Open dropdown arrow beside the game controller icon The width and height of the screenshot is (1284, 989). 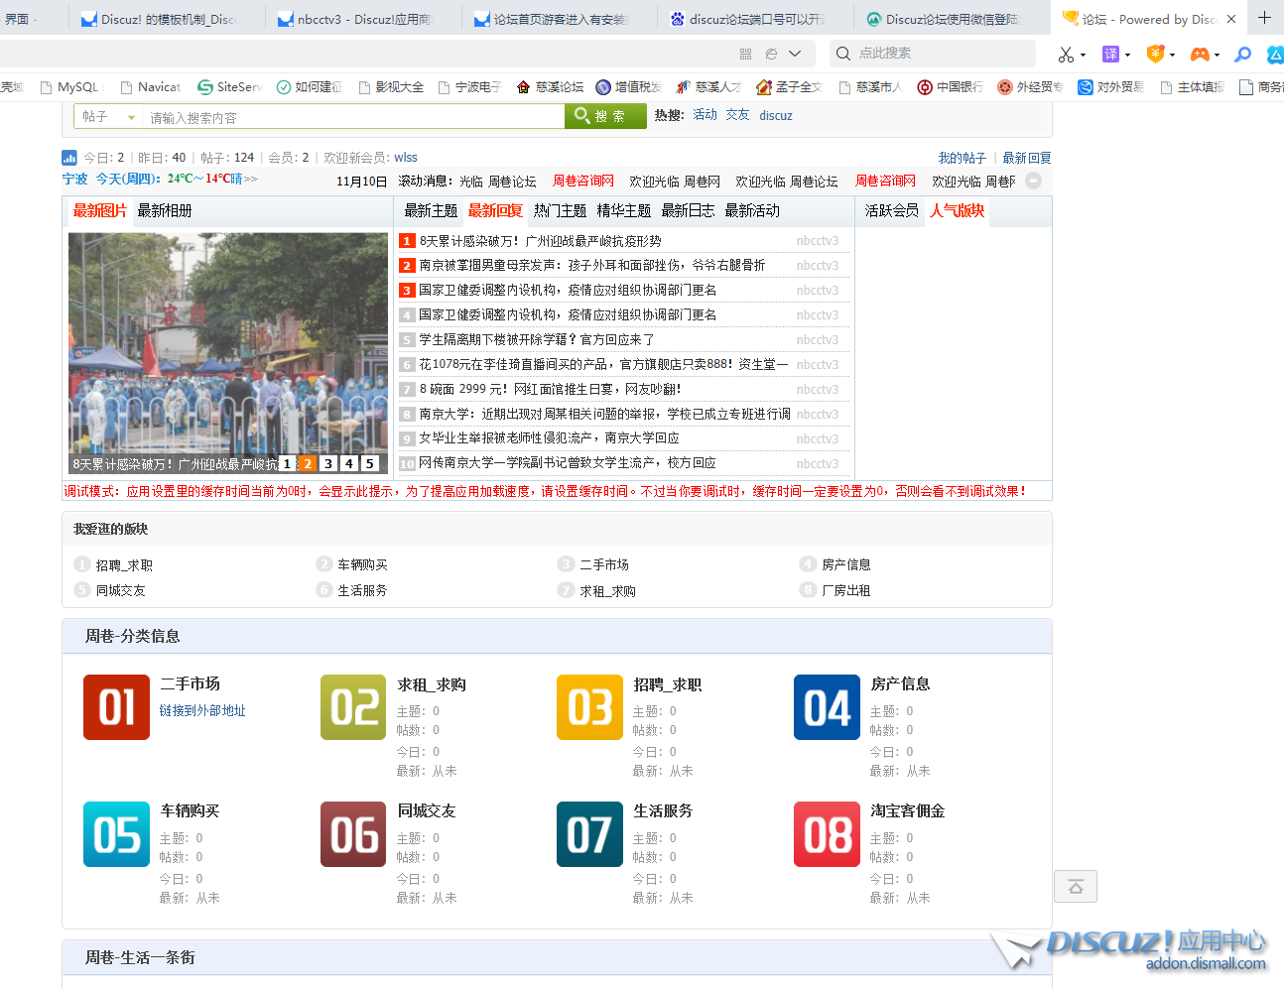pos(1217,56)
